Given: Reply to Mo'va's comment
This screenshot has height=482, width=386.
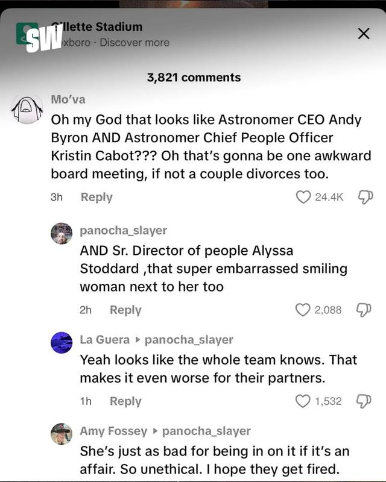Looking at the screenshot, I should [x=96, y=197].
